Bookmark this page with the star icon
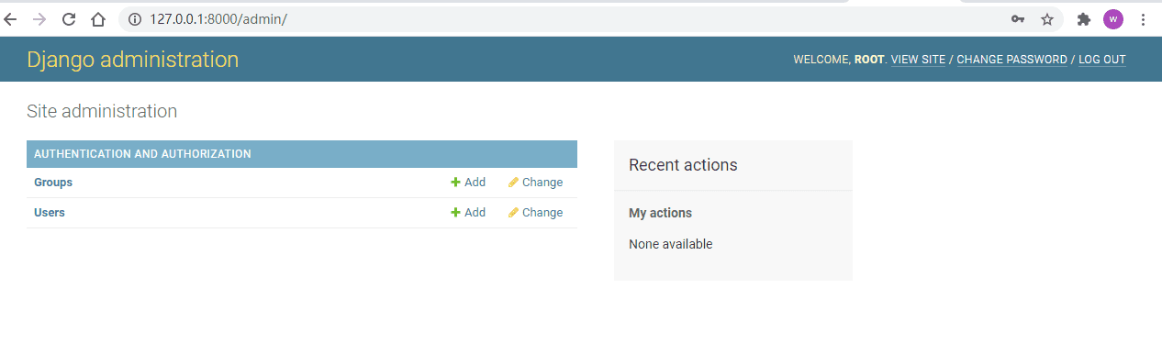This screenshot has height=355, width=1162. (x=1046, y=19)
